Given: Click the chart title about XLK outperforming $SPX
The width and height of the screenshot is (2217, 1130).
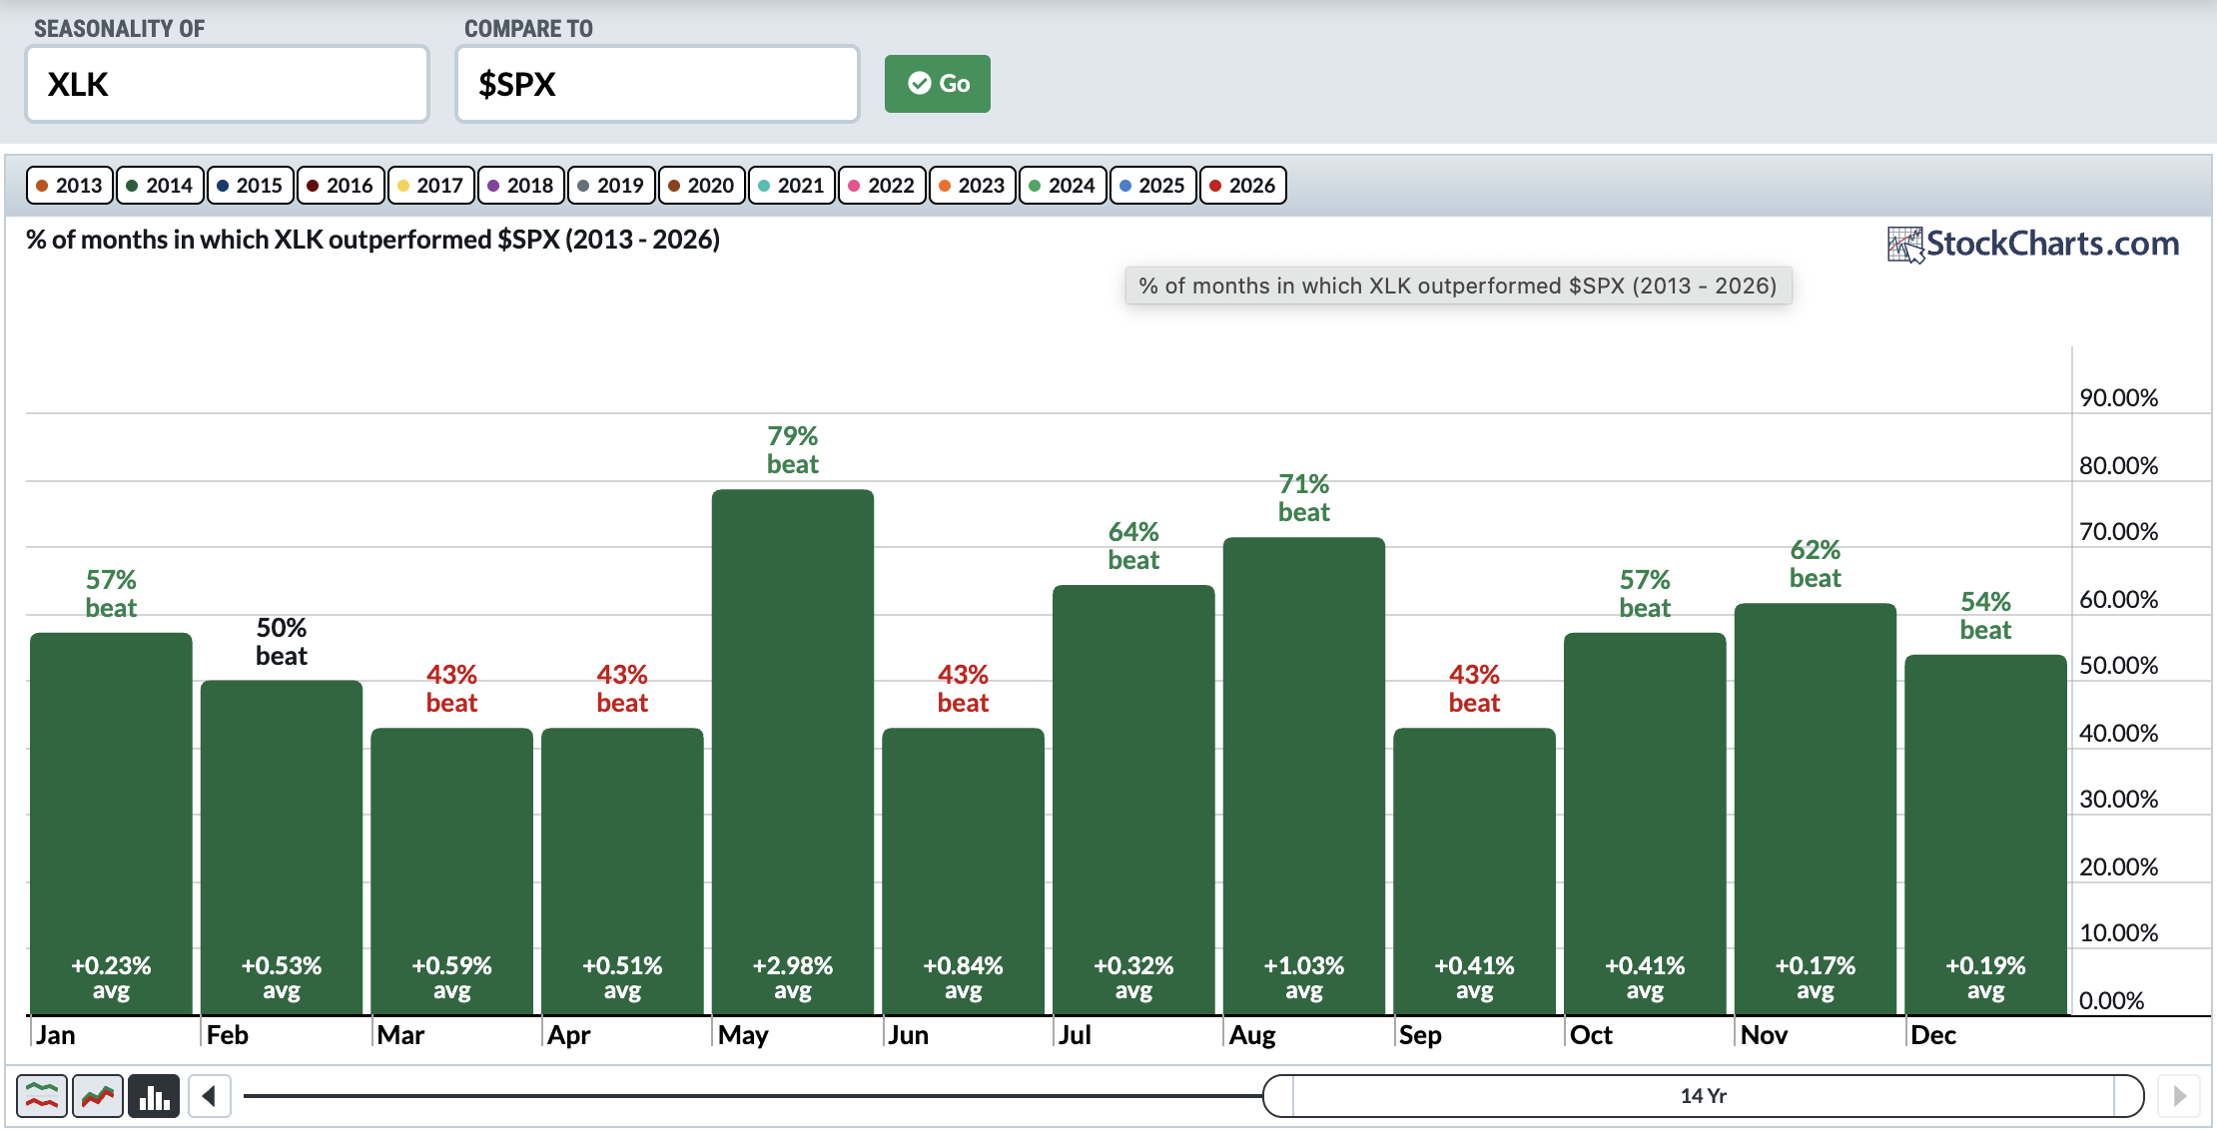Looking at the screenshot, I should [372, 240].
